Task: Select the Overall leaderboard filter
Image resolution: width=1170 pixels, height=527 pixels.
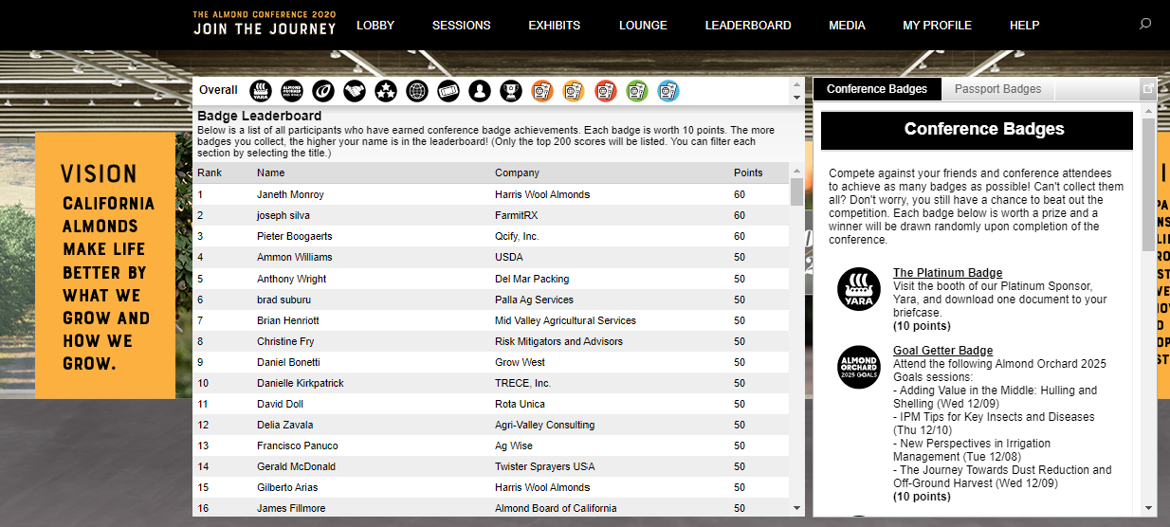Action: [x=218, y=90]
